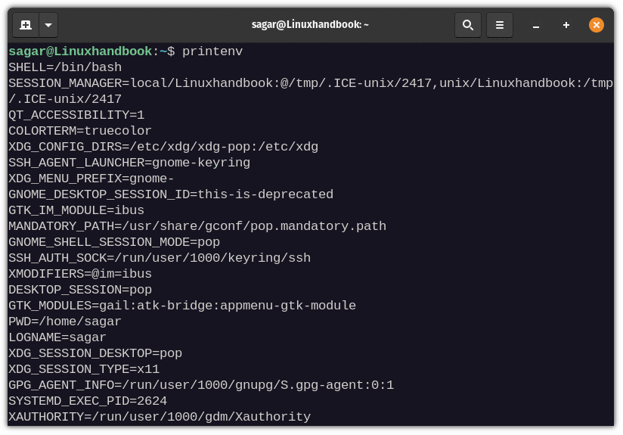Click the SSH_AGENT_LAUNCHER=gnome-keyring line
The image size is (623, 435).
[x=129, y=163]
